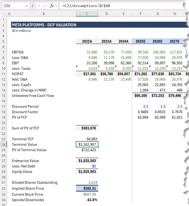The height and width of the screenshot is (206, 189).
Task: Select row 32 header
Action: coord(4,189)
